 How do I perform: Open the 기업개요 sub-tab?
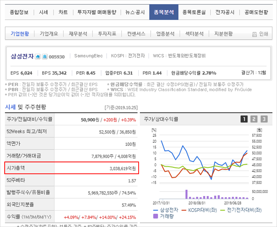point(49,33)
